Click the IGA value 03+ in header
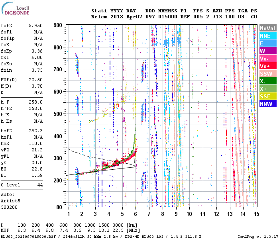This screenshot has width=279, height=239. (243, 17)
